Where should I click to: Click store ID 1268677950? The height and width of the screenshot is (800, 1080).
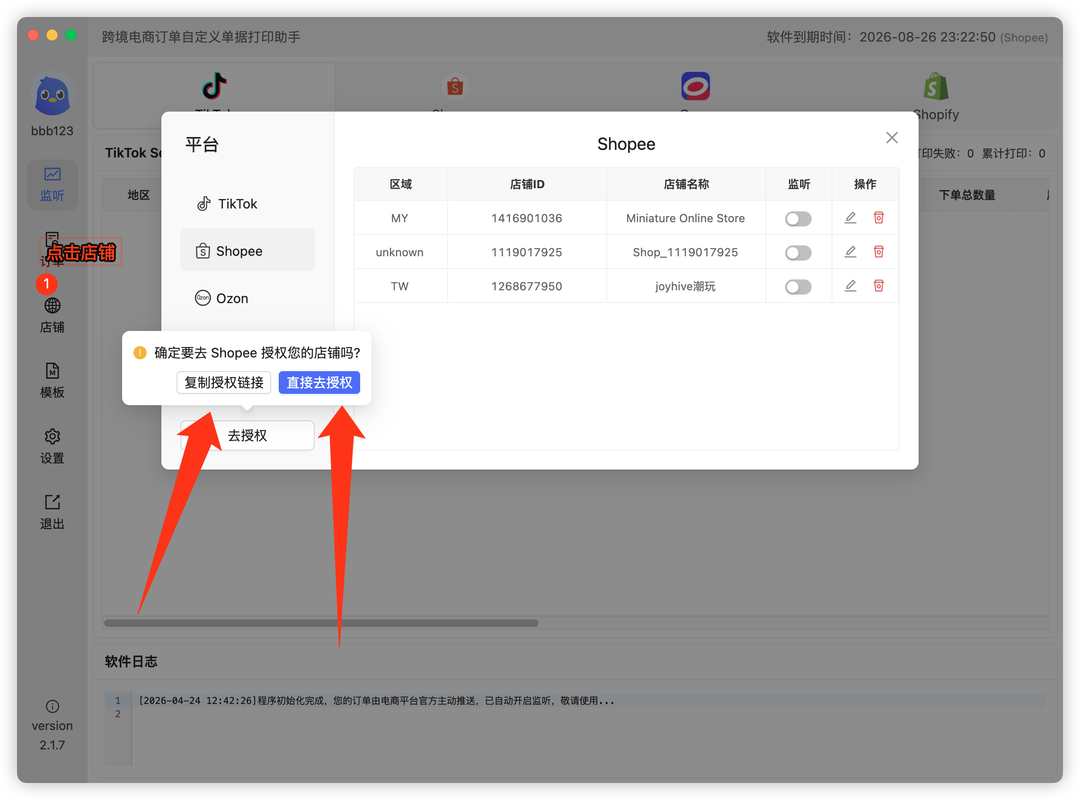[526, 286]
